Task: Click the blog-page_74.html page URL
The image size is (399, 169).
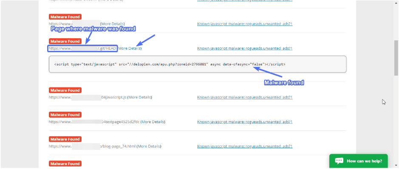Action: pos(92,146)
